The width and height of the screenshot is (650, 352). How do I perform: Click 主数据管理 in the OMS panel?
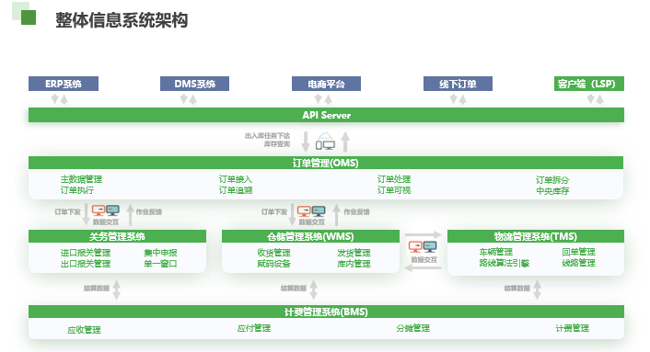click(x=81, y=179)
